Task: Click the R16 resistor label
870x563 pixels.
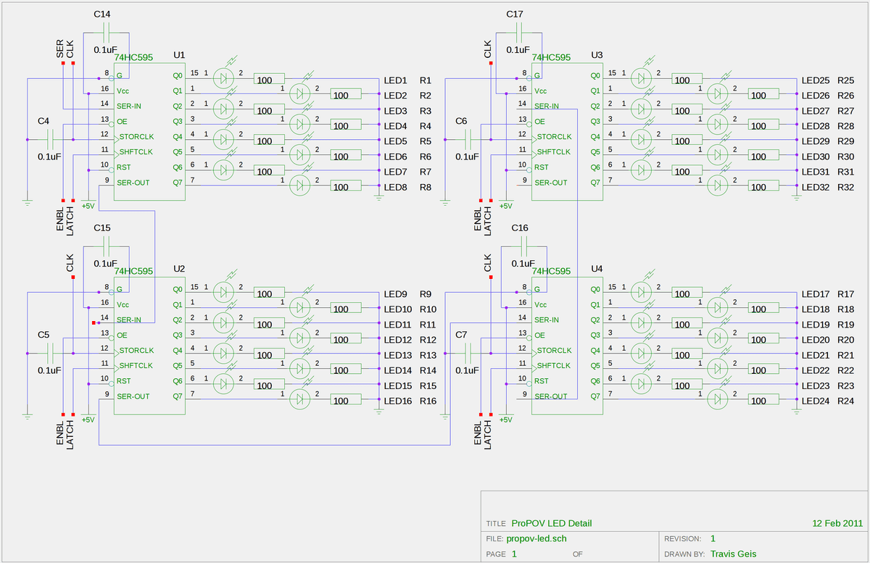Action: [428, 401]
